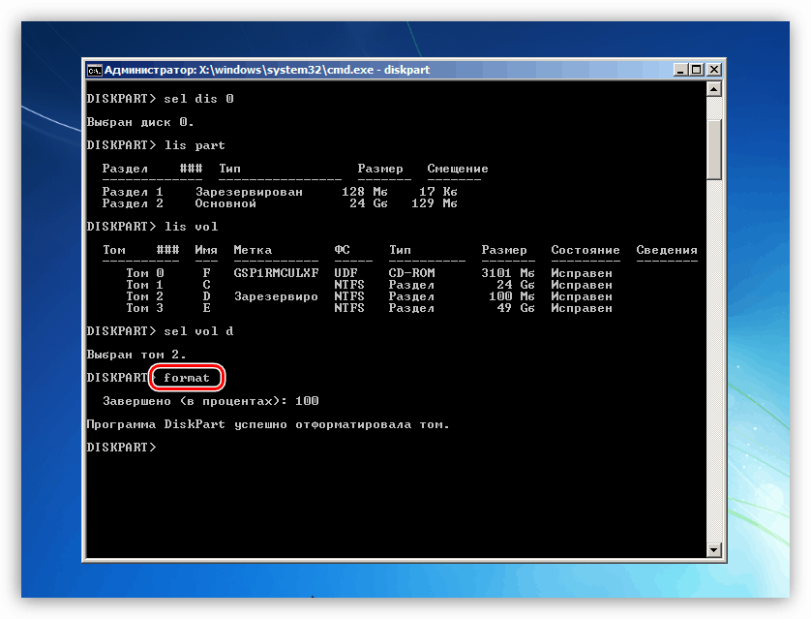Image resolution: width=811 pixels, height=619 pixels.
Task: Click 'UDF' file system entry
Action: pyautogui.click(x=345, y=273)
